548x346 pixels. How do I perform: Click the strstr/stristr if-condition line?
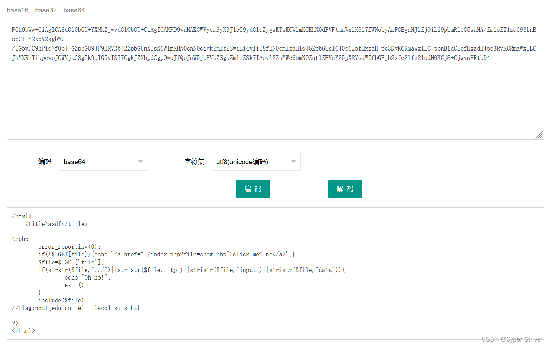[192, 270]
